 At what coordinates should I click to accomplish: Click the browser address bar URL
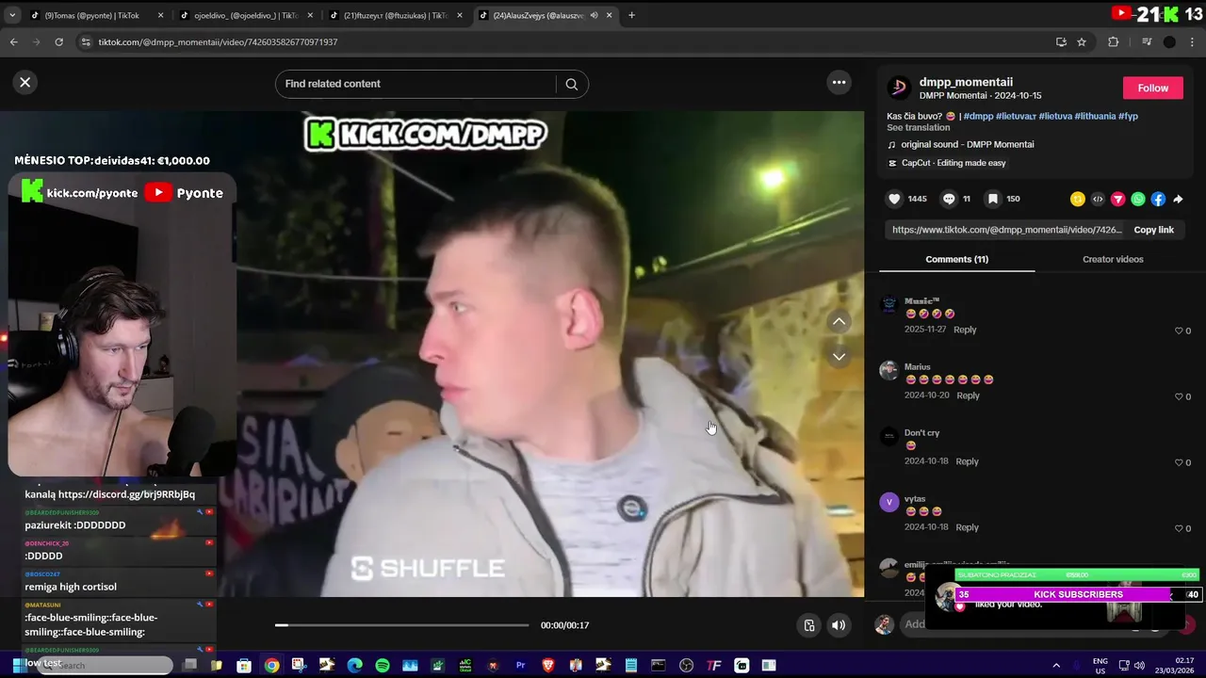click(x=218, y=42)
